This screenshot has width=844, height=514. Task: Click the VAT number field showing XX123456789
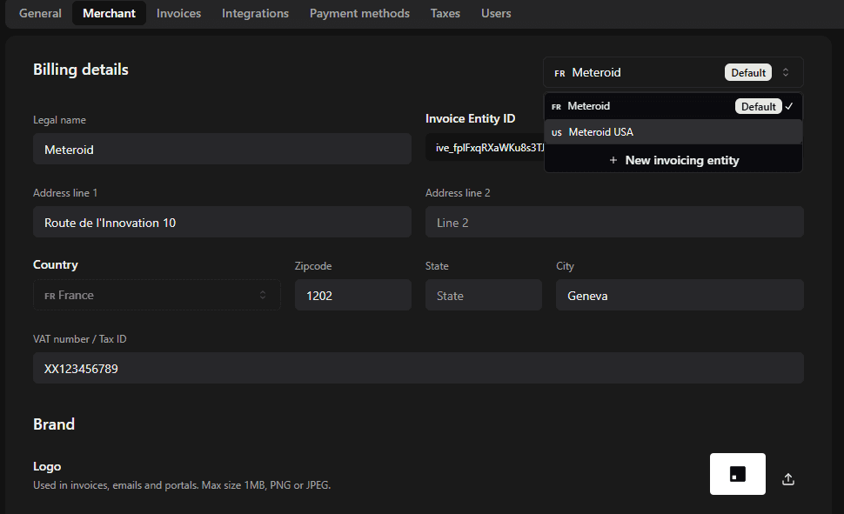[418, 368]
